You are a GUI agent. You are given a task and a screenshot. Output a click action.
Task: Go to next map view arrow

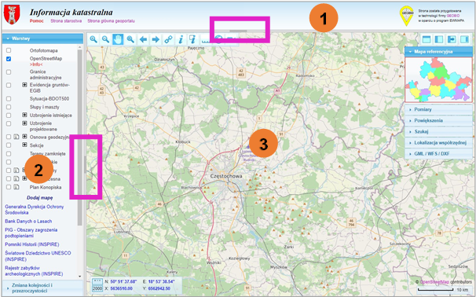point(156,39)
